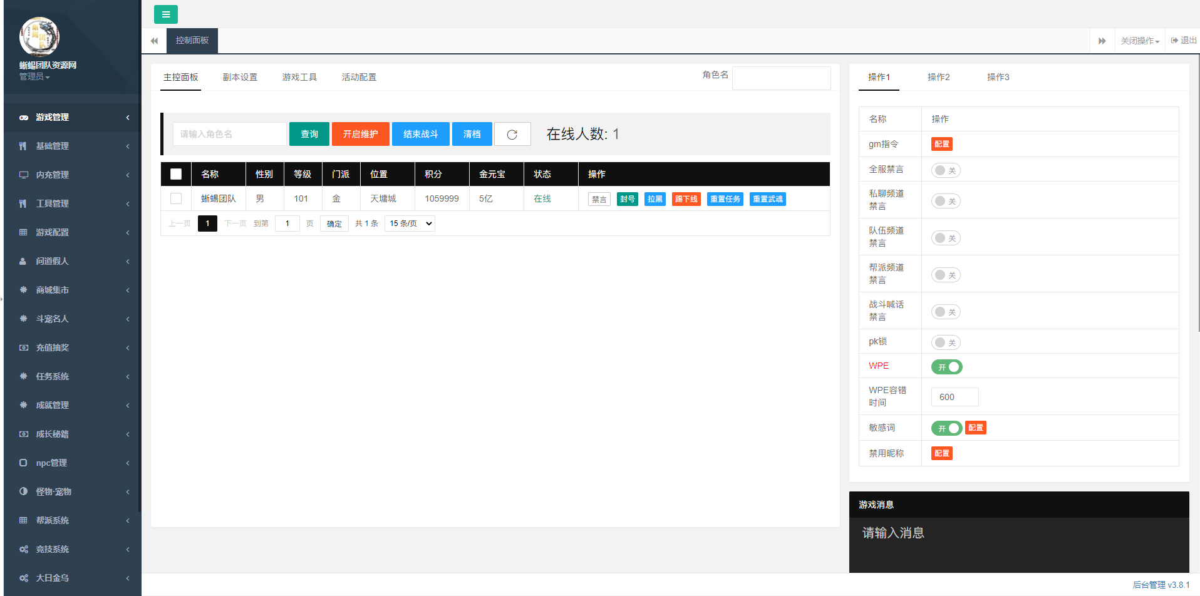The image size is (1200, 596).
Task: Toggle the 敏感词 switch
Action: tap(946, 428)
